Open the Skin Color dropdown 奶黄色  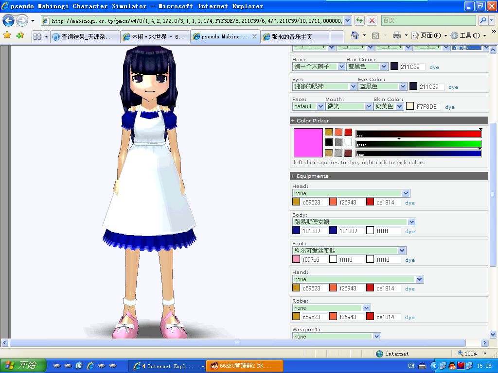coord(389,106)
